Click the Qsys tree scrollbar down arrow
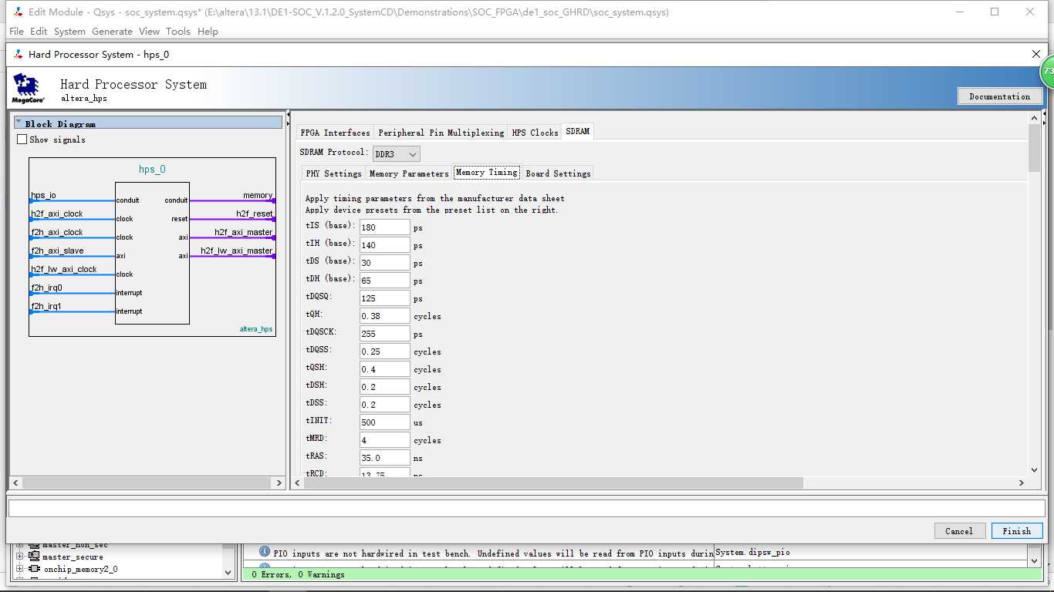Image resolution: width=1054 pixels, height=592 pixels. click(x=228, y=572)
